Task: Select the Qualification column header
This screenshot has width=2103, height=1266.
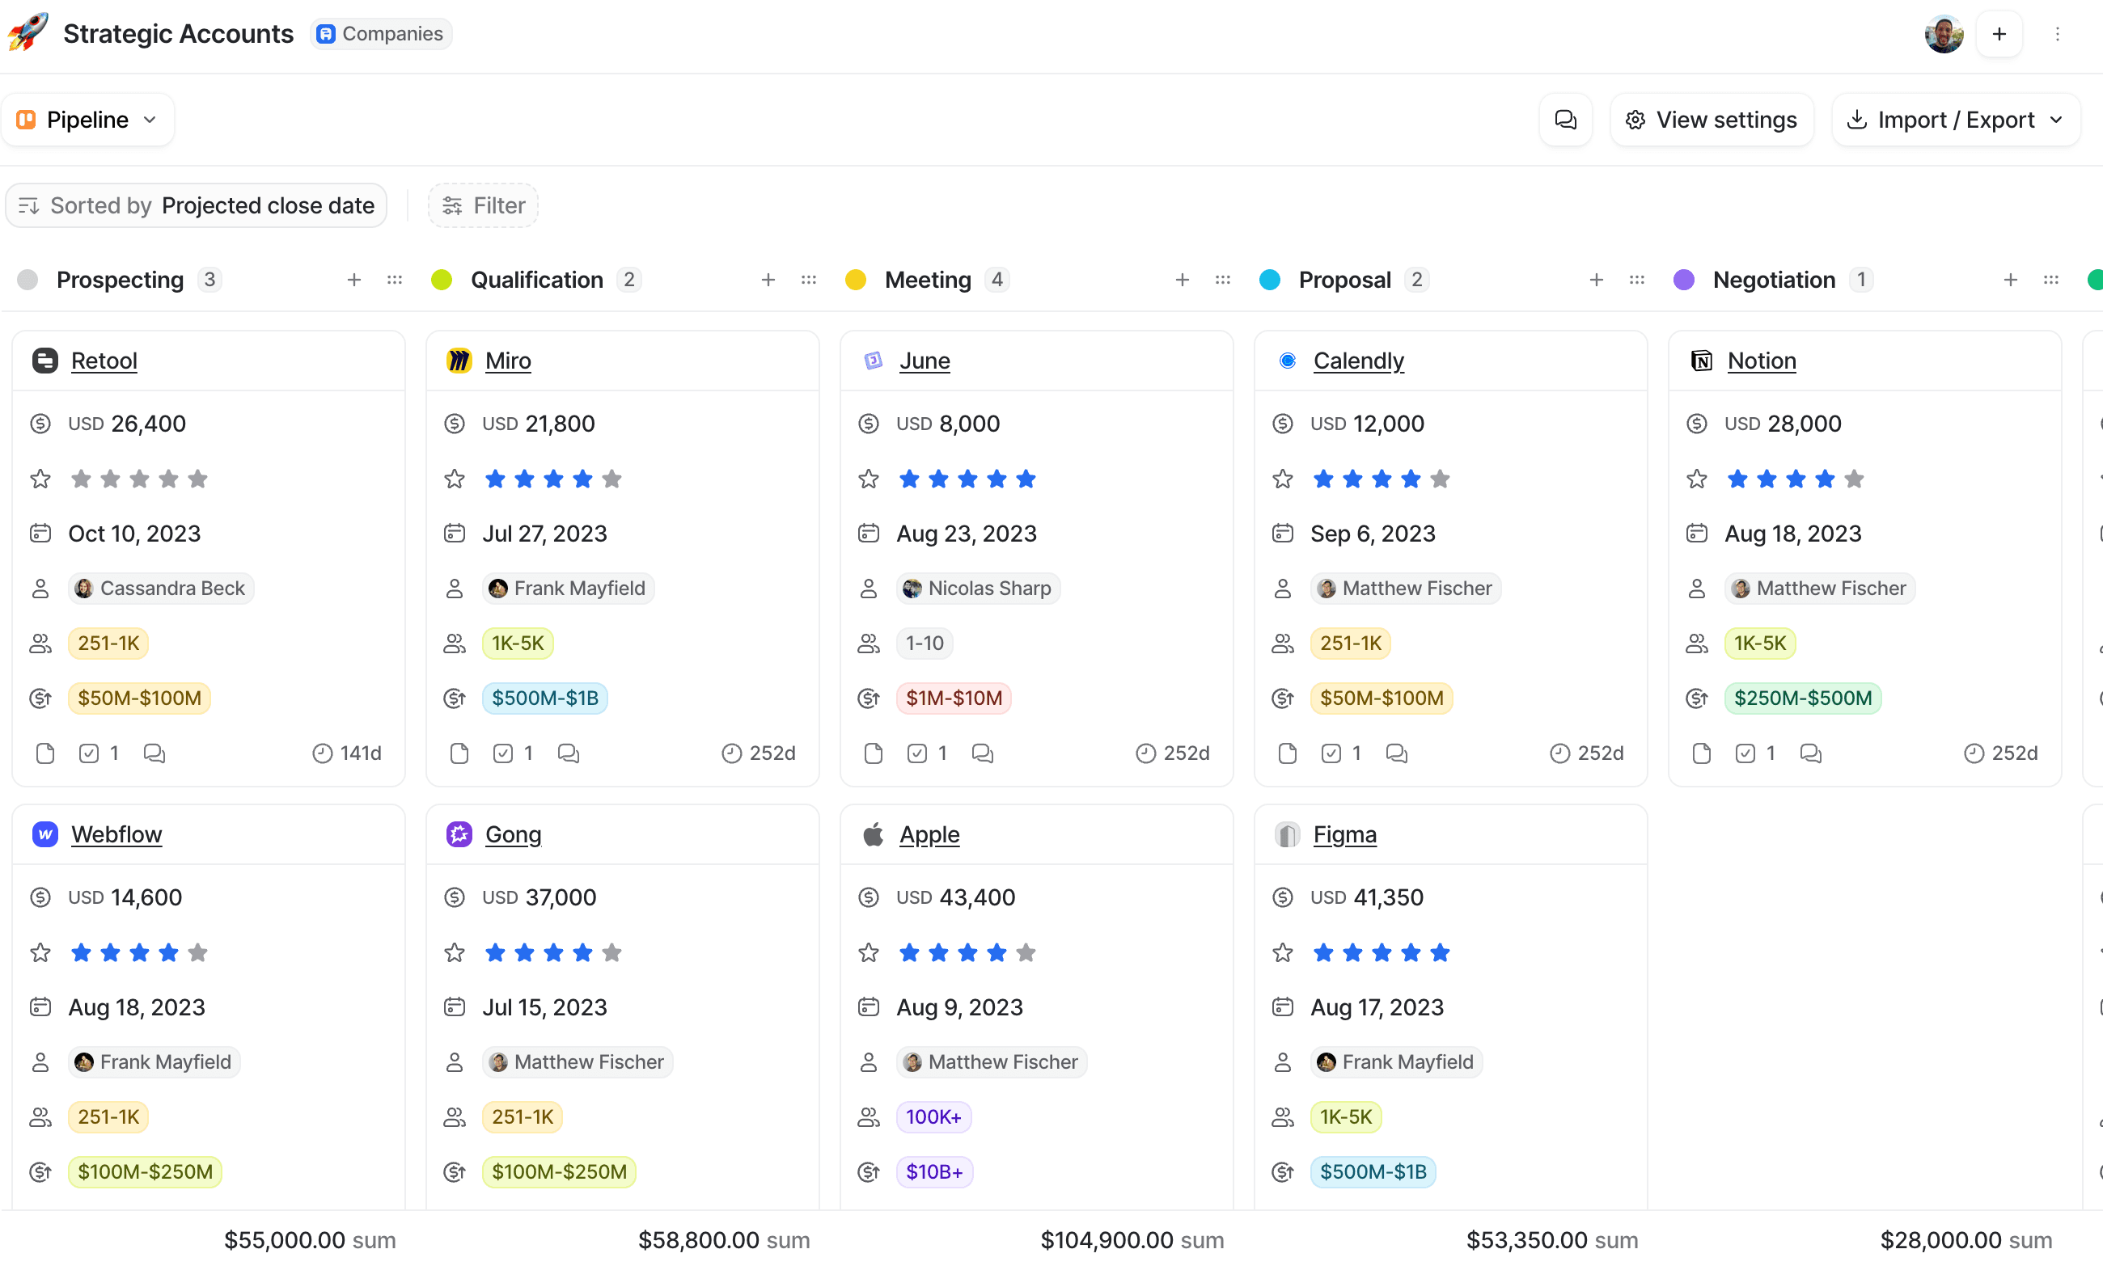Action: 537,280
